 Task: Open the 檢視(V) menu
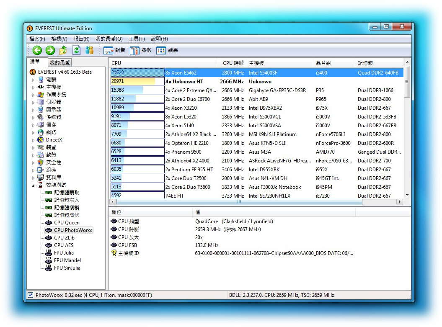59,39
